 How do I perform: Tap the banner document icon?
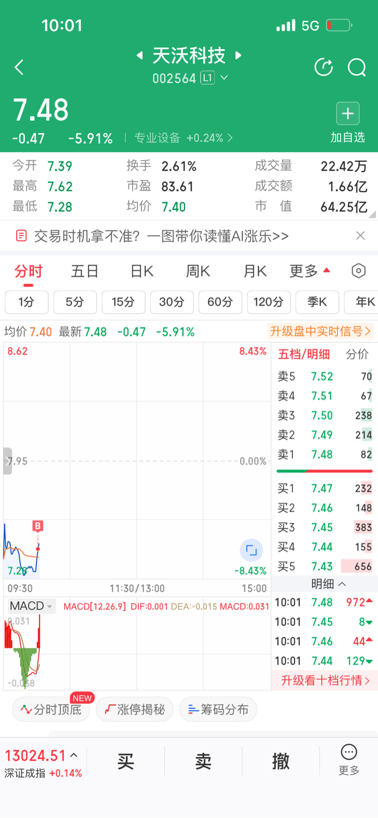click(x=21, y=236)
